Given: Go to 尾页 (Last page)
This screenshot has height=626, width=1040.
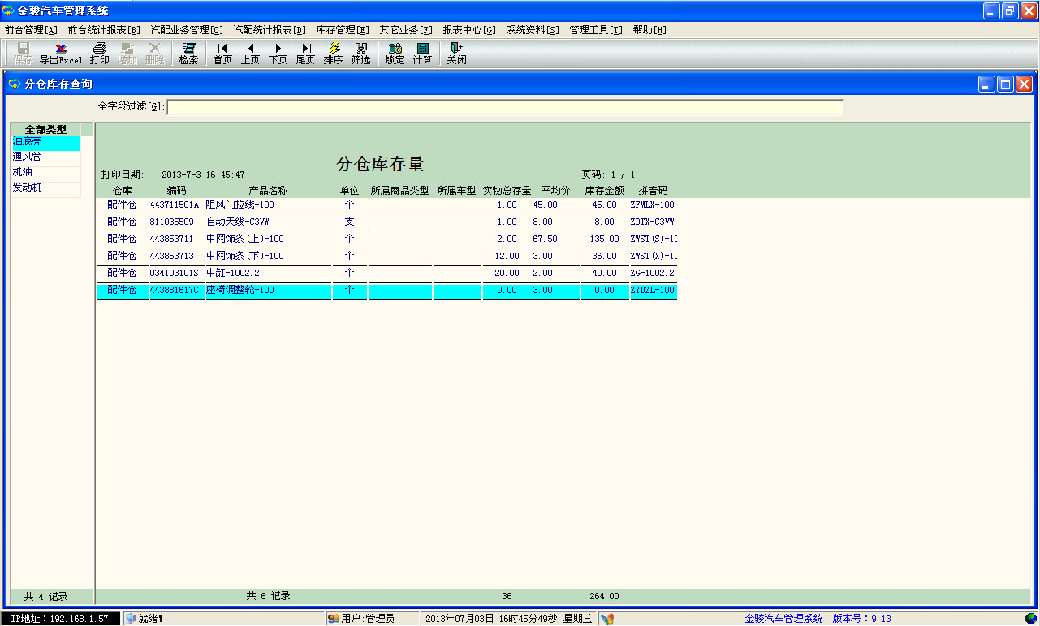Looking at the screenshot, I should 305,54.
